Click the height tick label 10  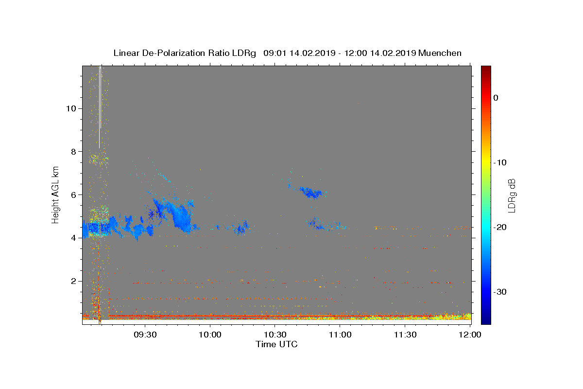70,108
